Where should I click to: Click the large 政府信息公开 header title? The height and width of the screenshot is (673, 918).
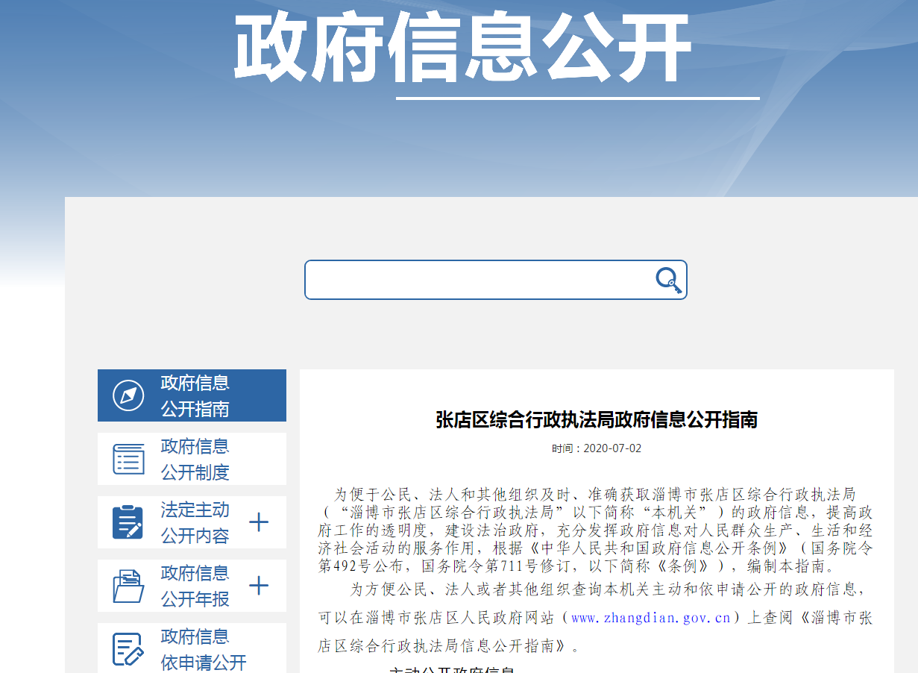pyautogui.click(x=462, y=48)
